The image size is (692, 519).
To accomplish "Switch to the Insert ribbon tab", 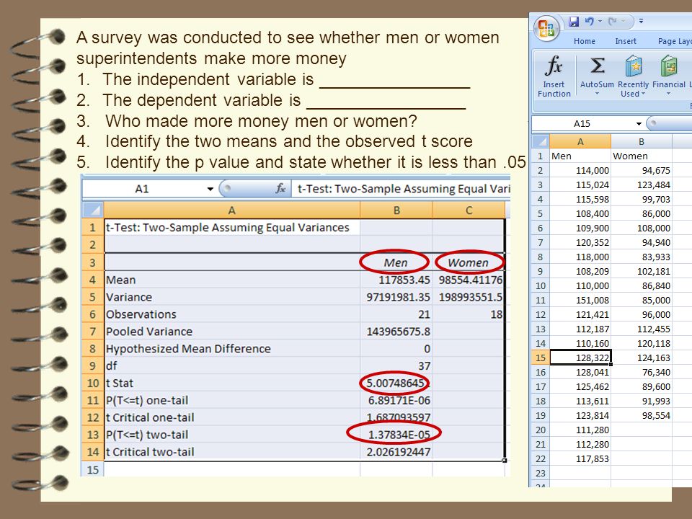I will [x=626, y=41].
